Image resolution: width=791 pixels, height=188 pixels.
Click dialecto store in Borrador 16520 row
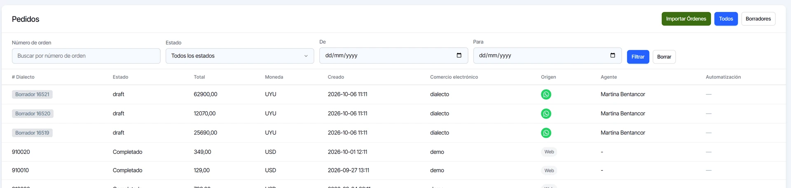(x=440, y=114)
